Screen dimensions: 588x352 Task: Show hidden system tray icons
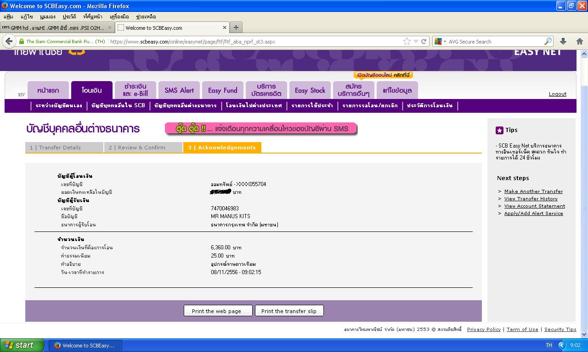(562, 345)
